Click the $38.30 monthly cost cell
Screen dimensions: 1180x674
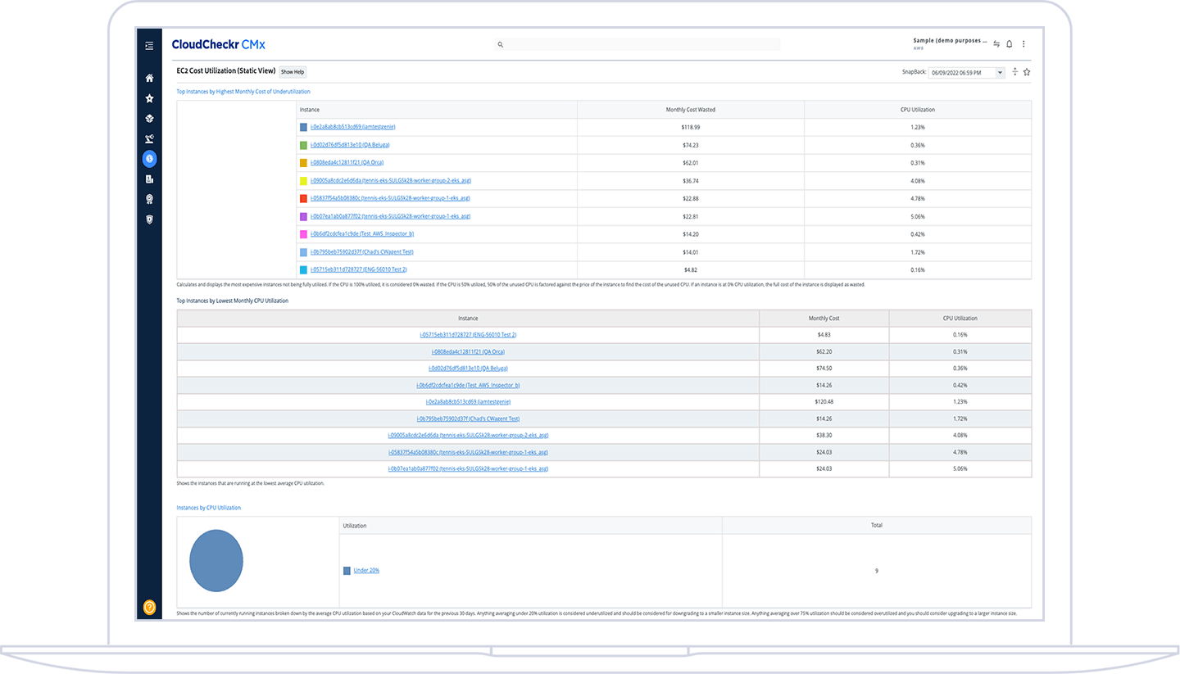[x=824, y=435]
